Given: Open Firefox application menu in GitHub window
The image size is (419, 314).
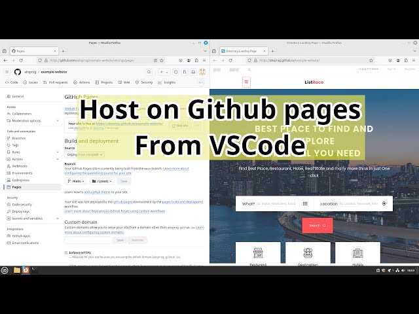Looking at the screenshot, I should tap(204, 61).
